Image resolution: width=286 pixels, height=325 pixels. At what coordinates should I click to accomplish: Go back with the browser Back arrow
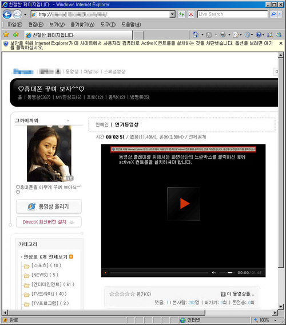click(7, 14)
